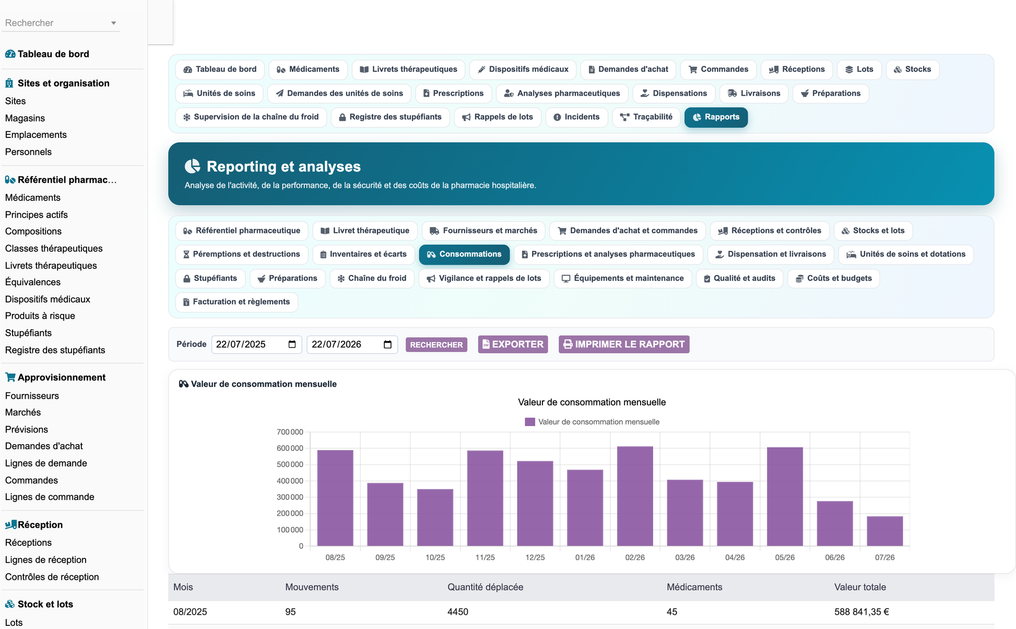Click the Analyses pharmaceutiques user icon
Viewport: 1016px width, 629px height.
(x=509, y=94)
